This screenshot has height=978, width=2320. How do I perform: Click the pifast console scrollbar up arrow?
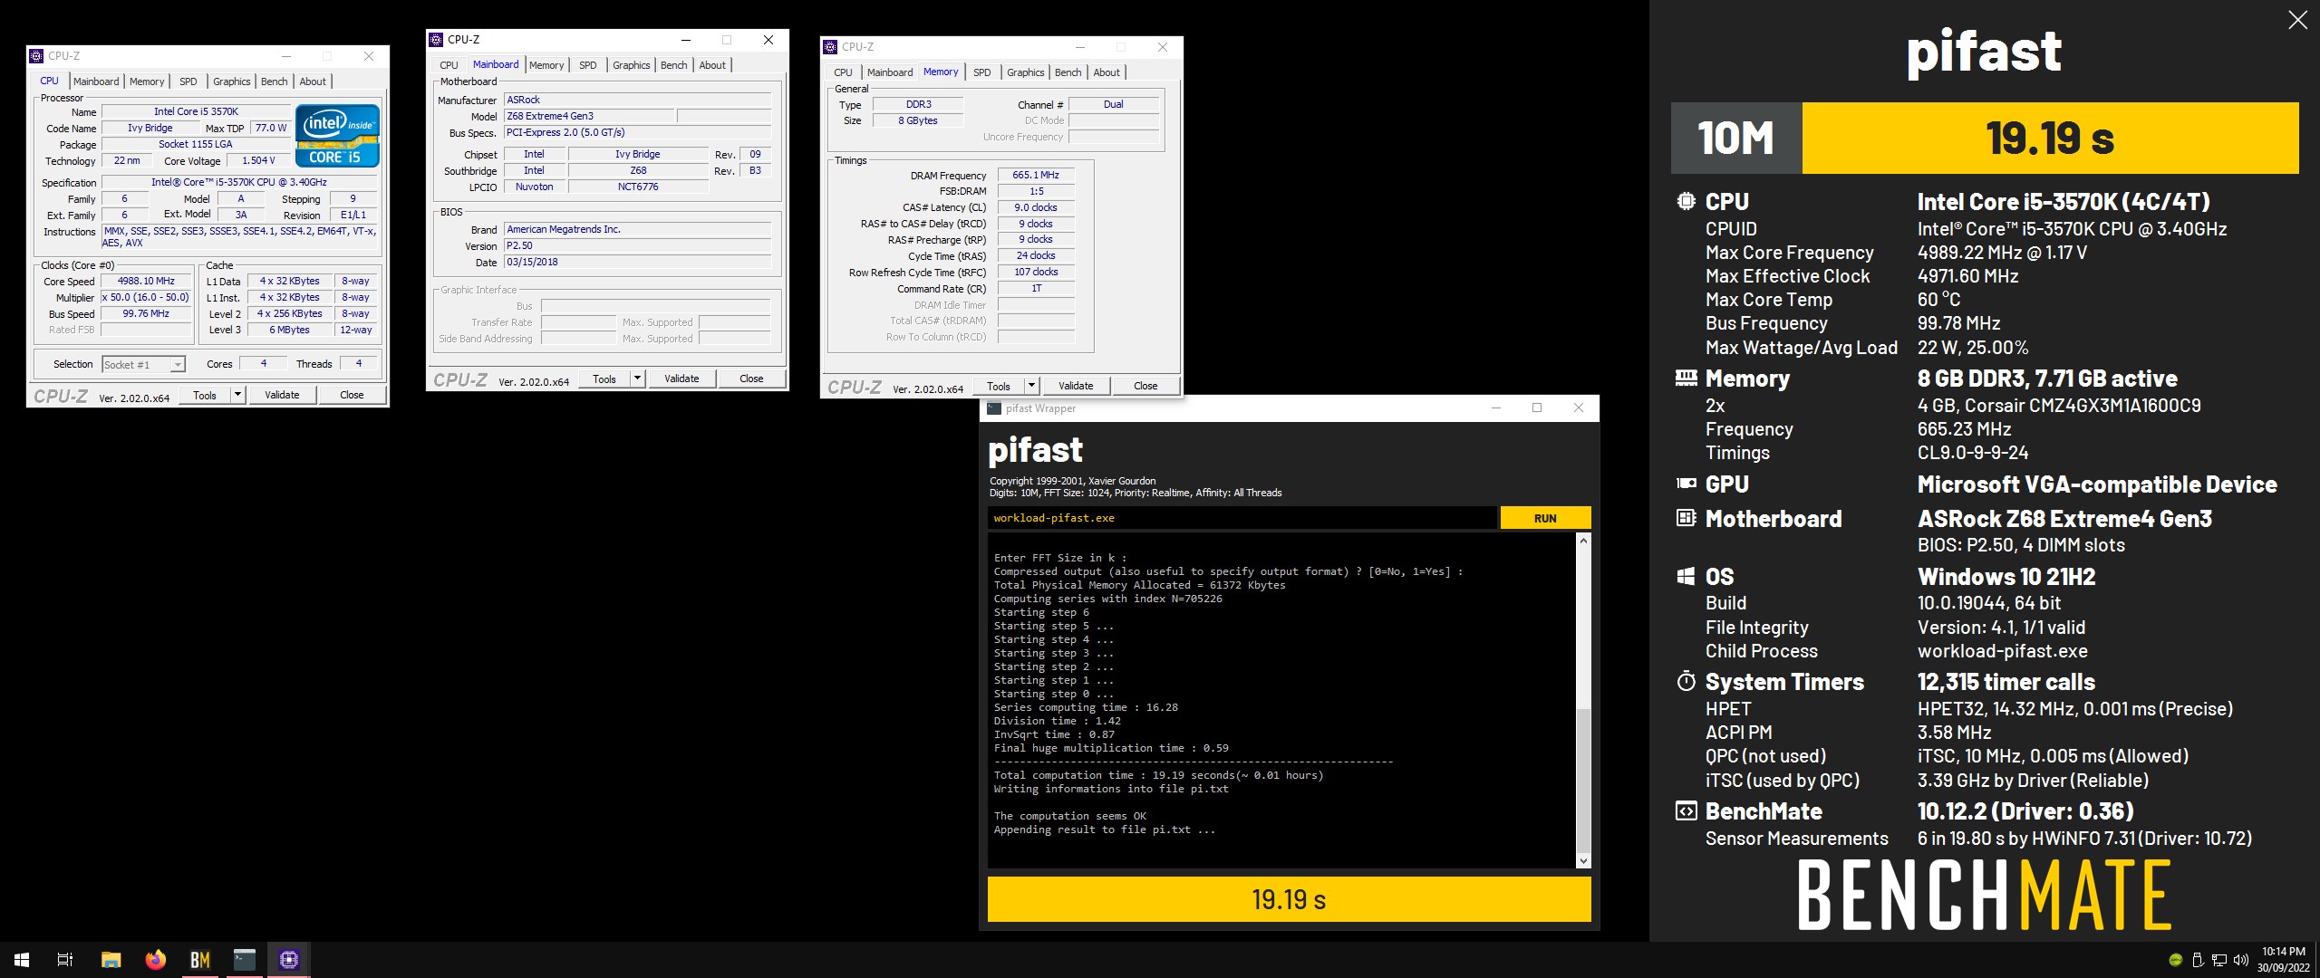coord(1583,541)
